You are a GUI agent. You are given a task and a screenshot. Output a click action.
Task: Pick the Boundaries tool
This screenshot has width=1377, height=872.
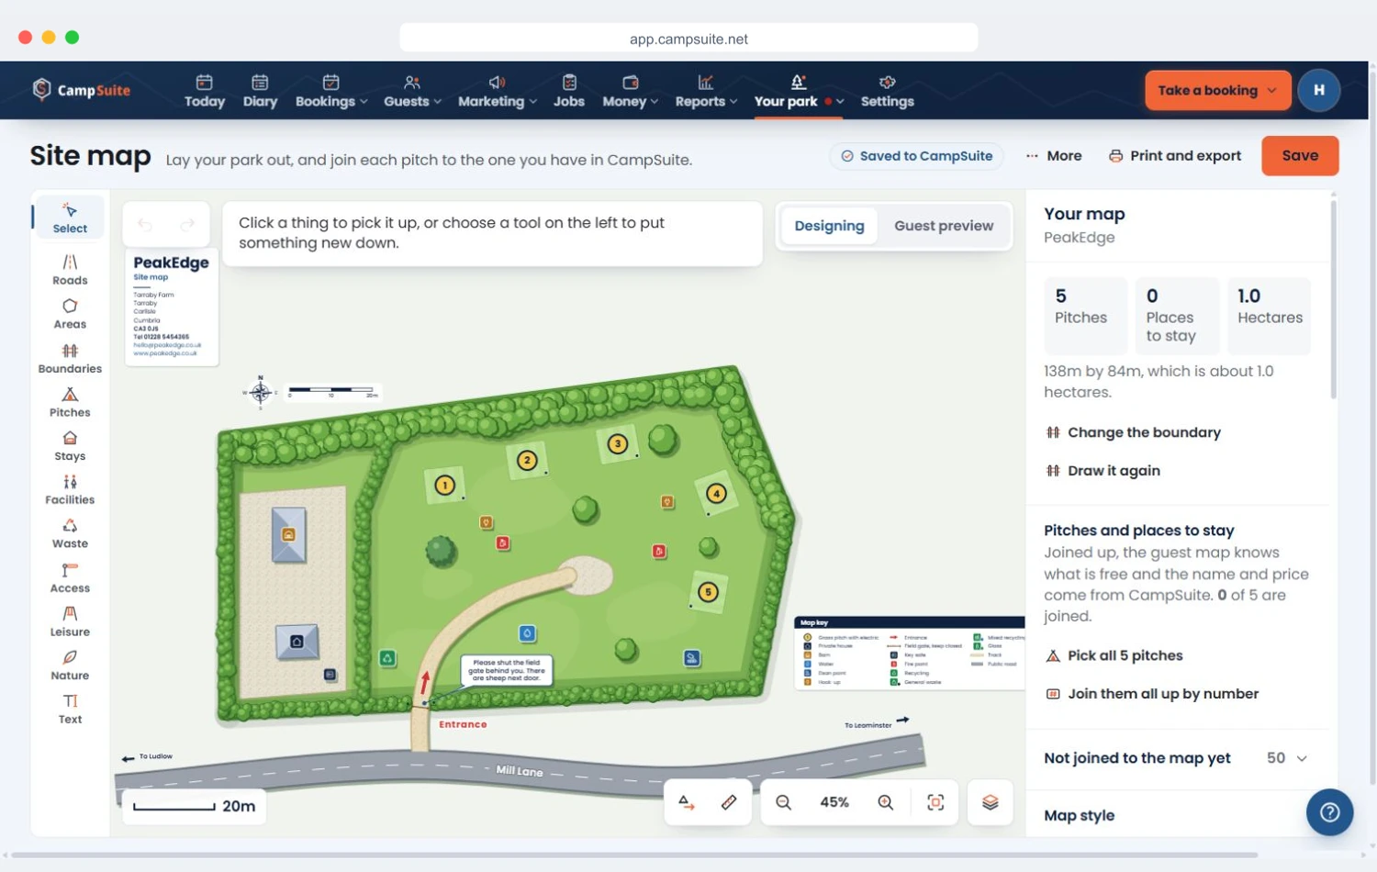[x=70, y=358]
